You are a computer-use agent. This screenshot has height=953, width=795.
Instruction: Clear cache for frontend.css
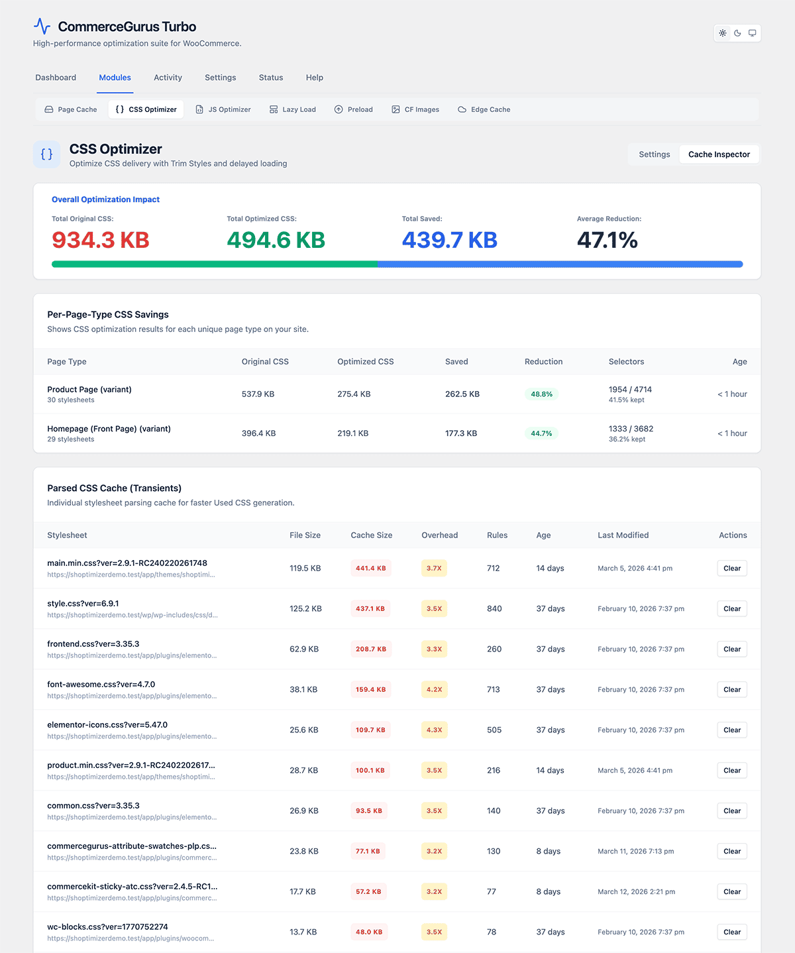[x=732, y=649]
